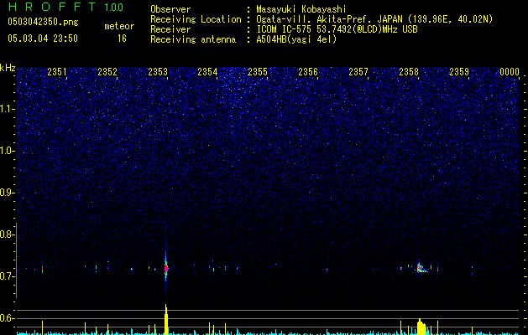This screenshot has height=335, width=528.
Task: Click the 1.1 kHz frequency label
Action: [8, 109]
